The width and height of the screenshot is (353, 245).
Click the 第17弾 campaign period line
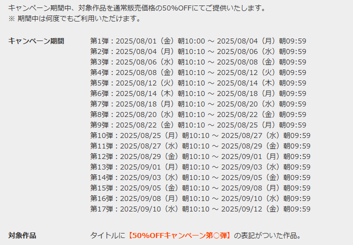point(200,209)
